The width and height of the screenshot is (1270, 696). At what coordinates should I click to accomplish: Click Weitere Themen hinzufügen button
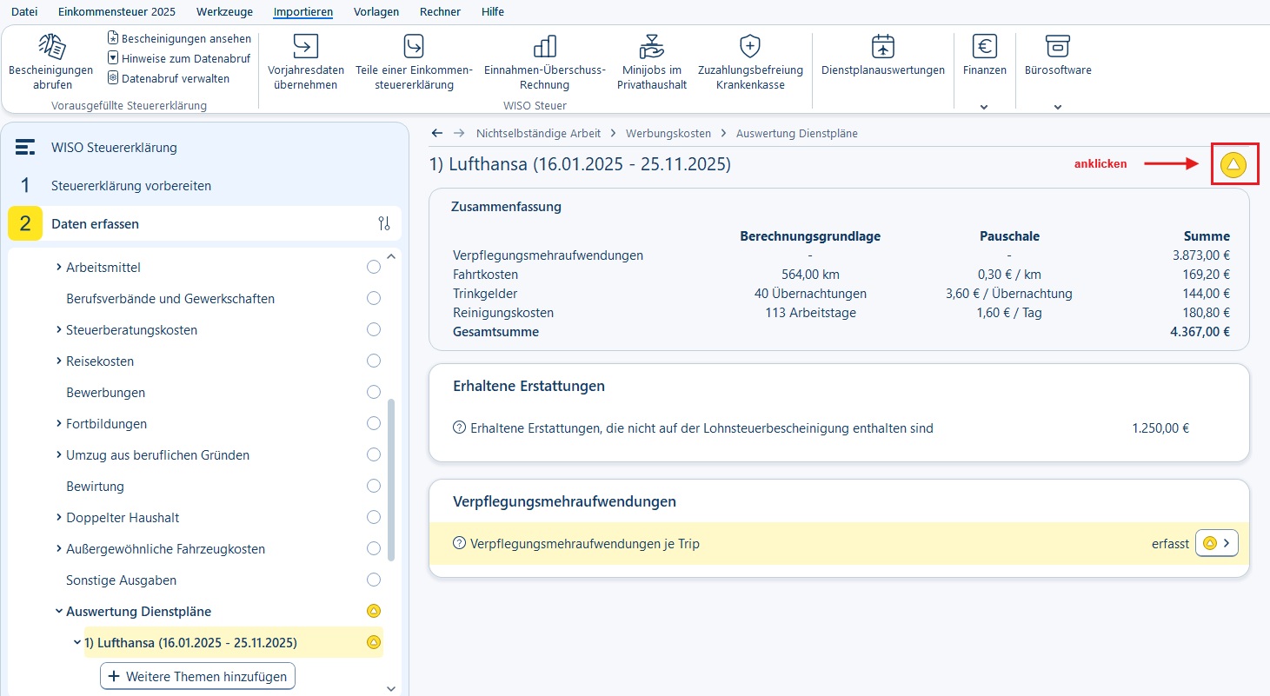[198, 676]
